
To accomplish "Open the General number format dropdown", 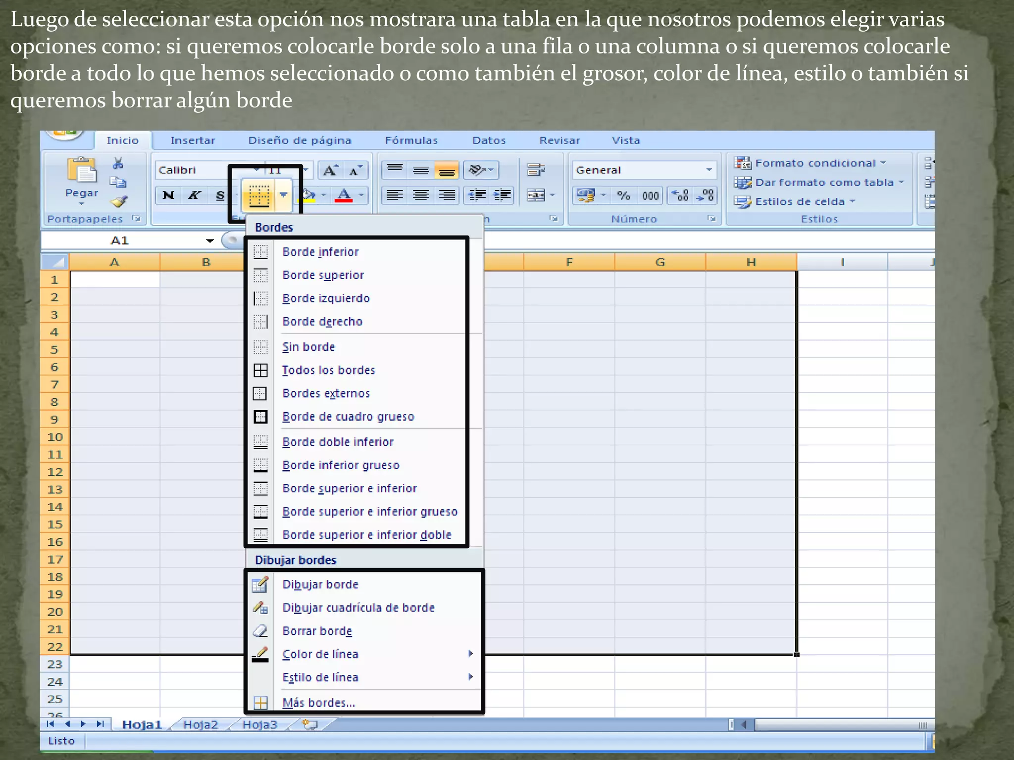I will [x=709, y=170].
